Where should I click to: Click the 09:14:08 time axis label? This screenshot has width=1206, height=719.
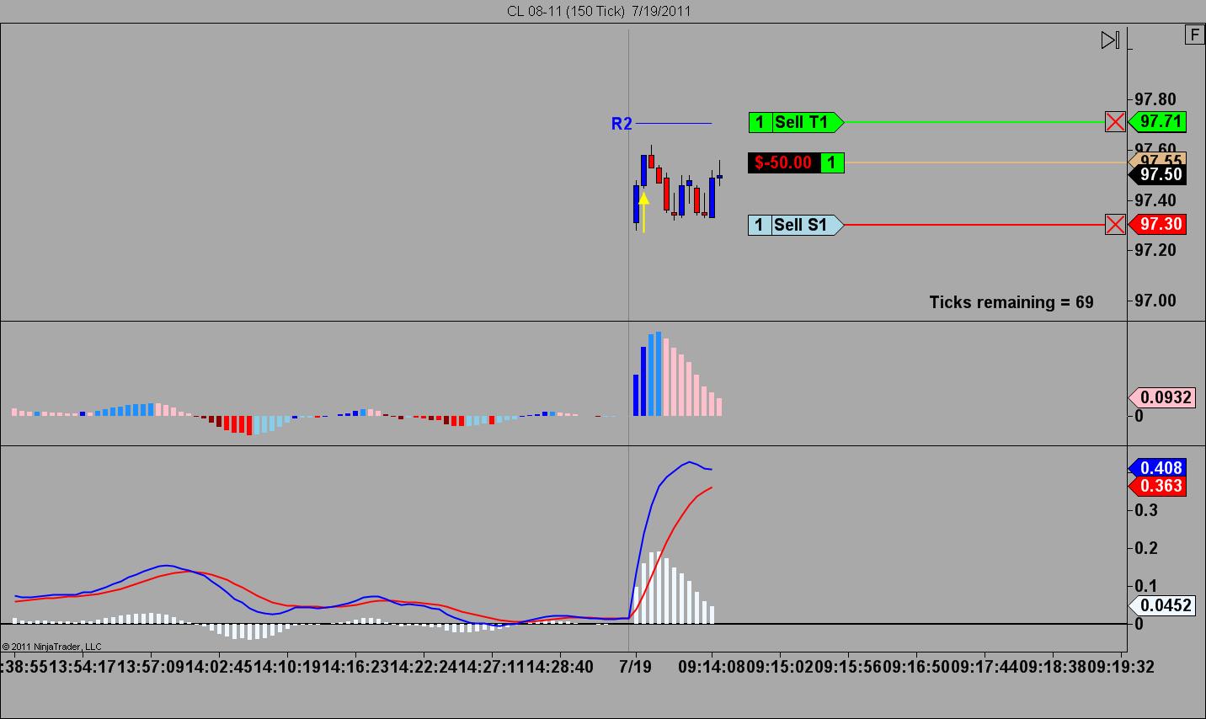[x=712, y=667]
